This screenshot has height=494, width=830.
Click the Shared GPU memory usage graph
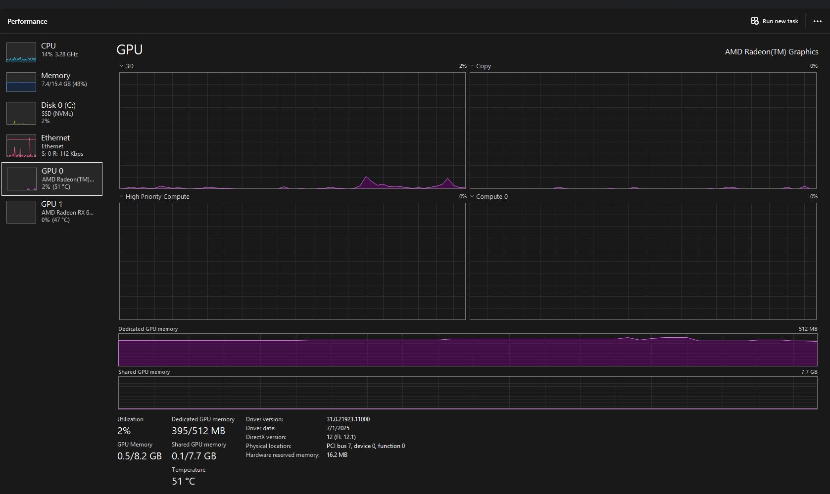468,393
